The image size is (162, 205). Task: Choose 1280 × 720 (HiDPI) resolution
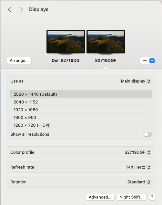tap(81, 125)
